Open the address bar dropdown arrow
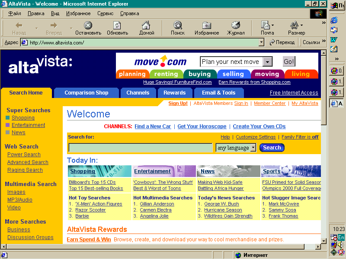The image size is (346, 259). (x=261, y=42)
